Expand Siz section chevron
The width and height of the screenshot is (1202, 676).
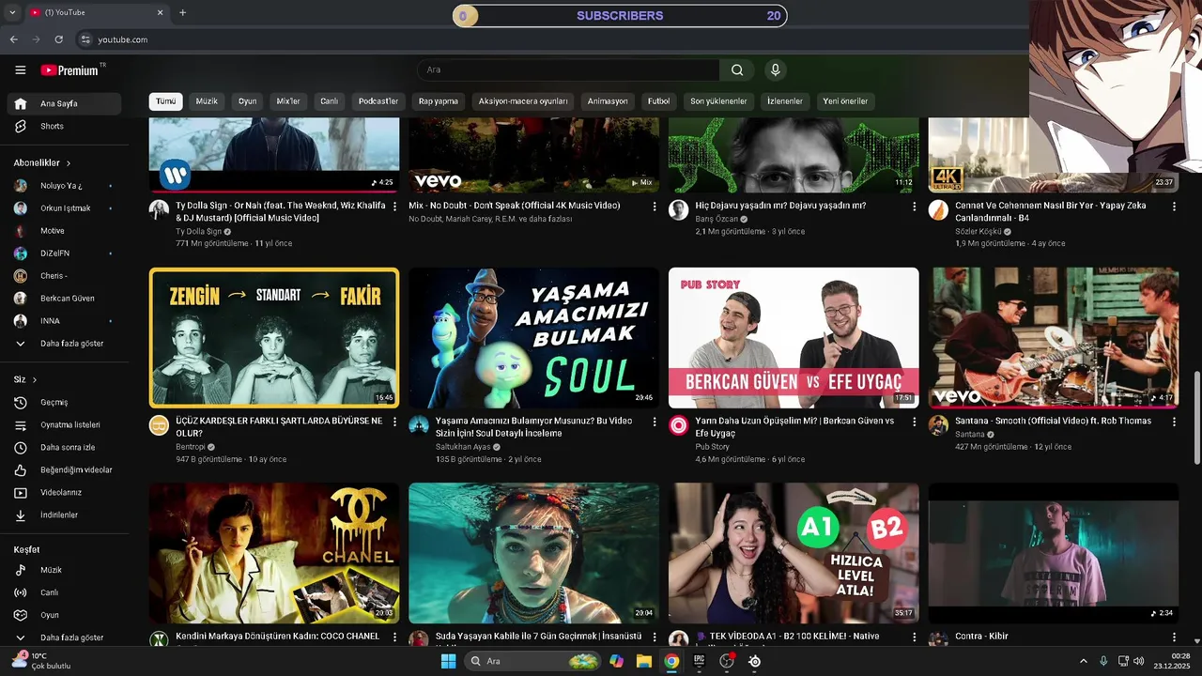coord(35,380)
